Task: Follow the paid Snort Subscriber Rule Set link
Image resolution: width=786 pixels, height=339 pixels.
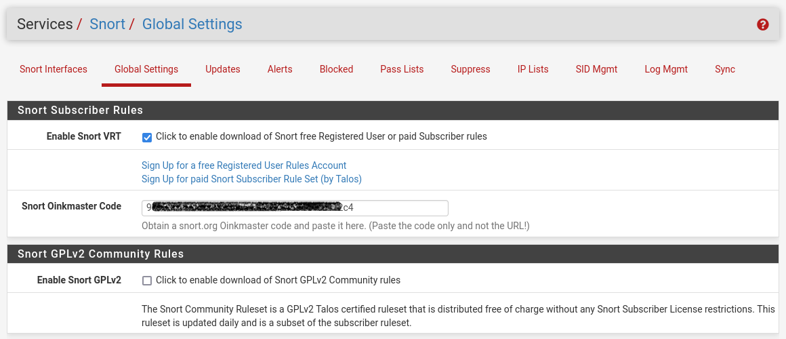Action: pyautogui.click(x=251, y=179)
